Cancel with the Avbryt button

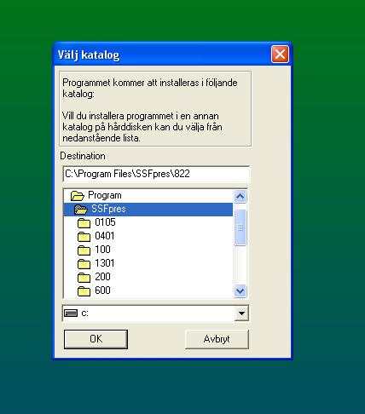[217, 339]
